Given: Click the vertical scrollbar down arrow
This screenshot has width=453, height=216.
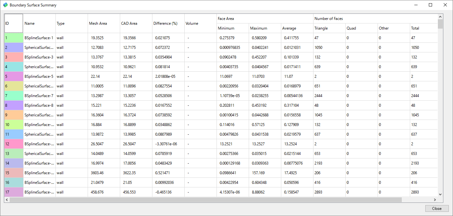Looking at the screenshot, I should point(440,194).
